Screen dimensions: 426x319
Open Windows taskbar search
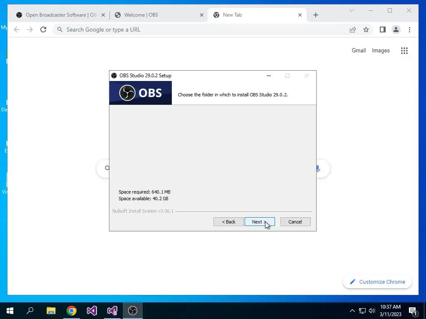click(x=30, y=311)
